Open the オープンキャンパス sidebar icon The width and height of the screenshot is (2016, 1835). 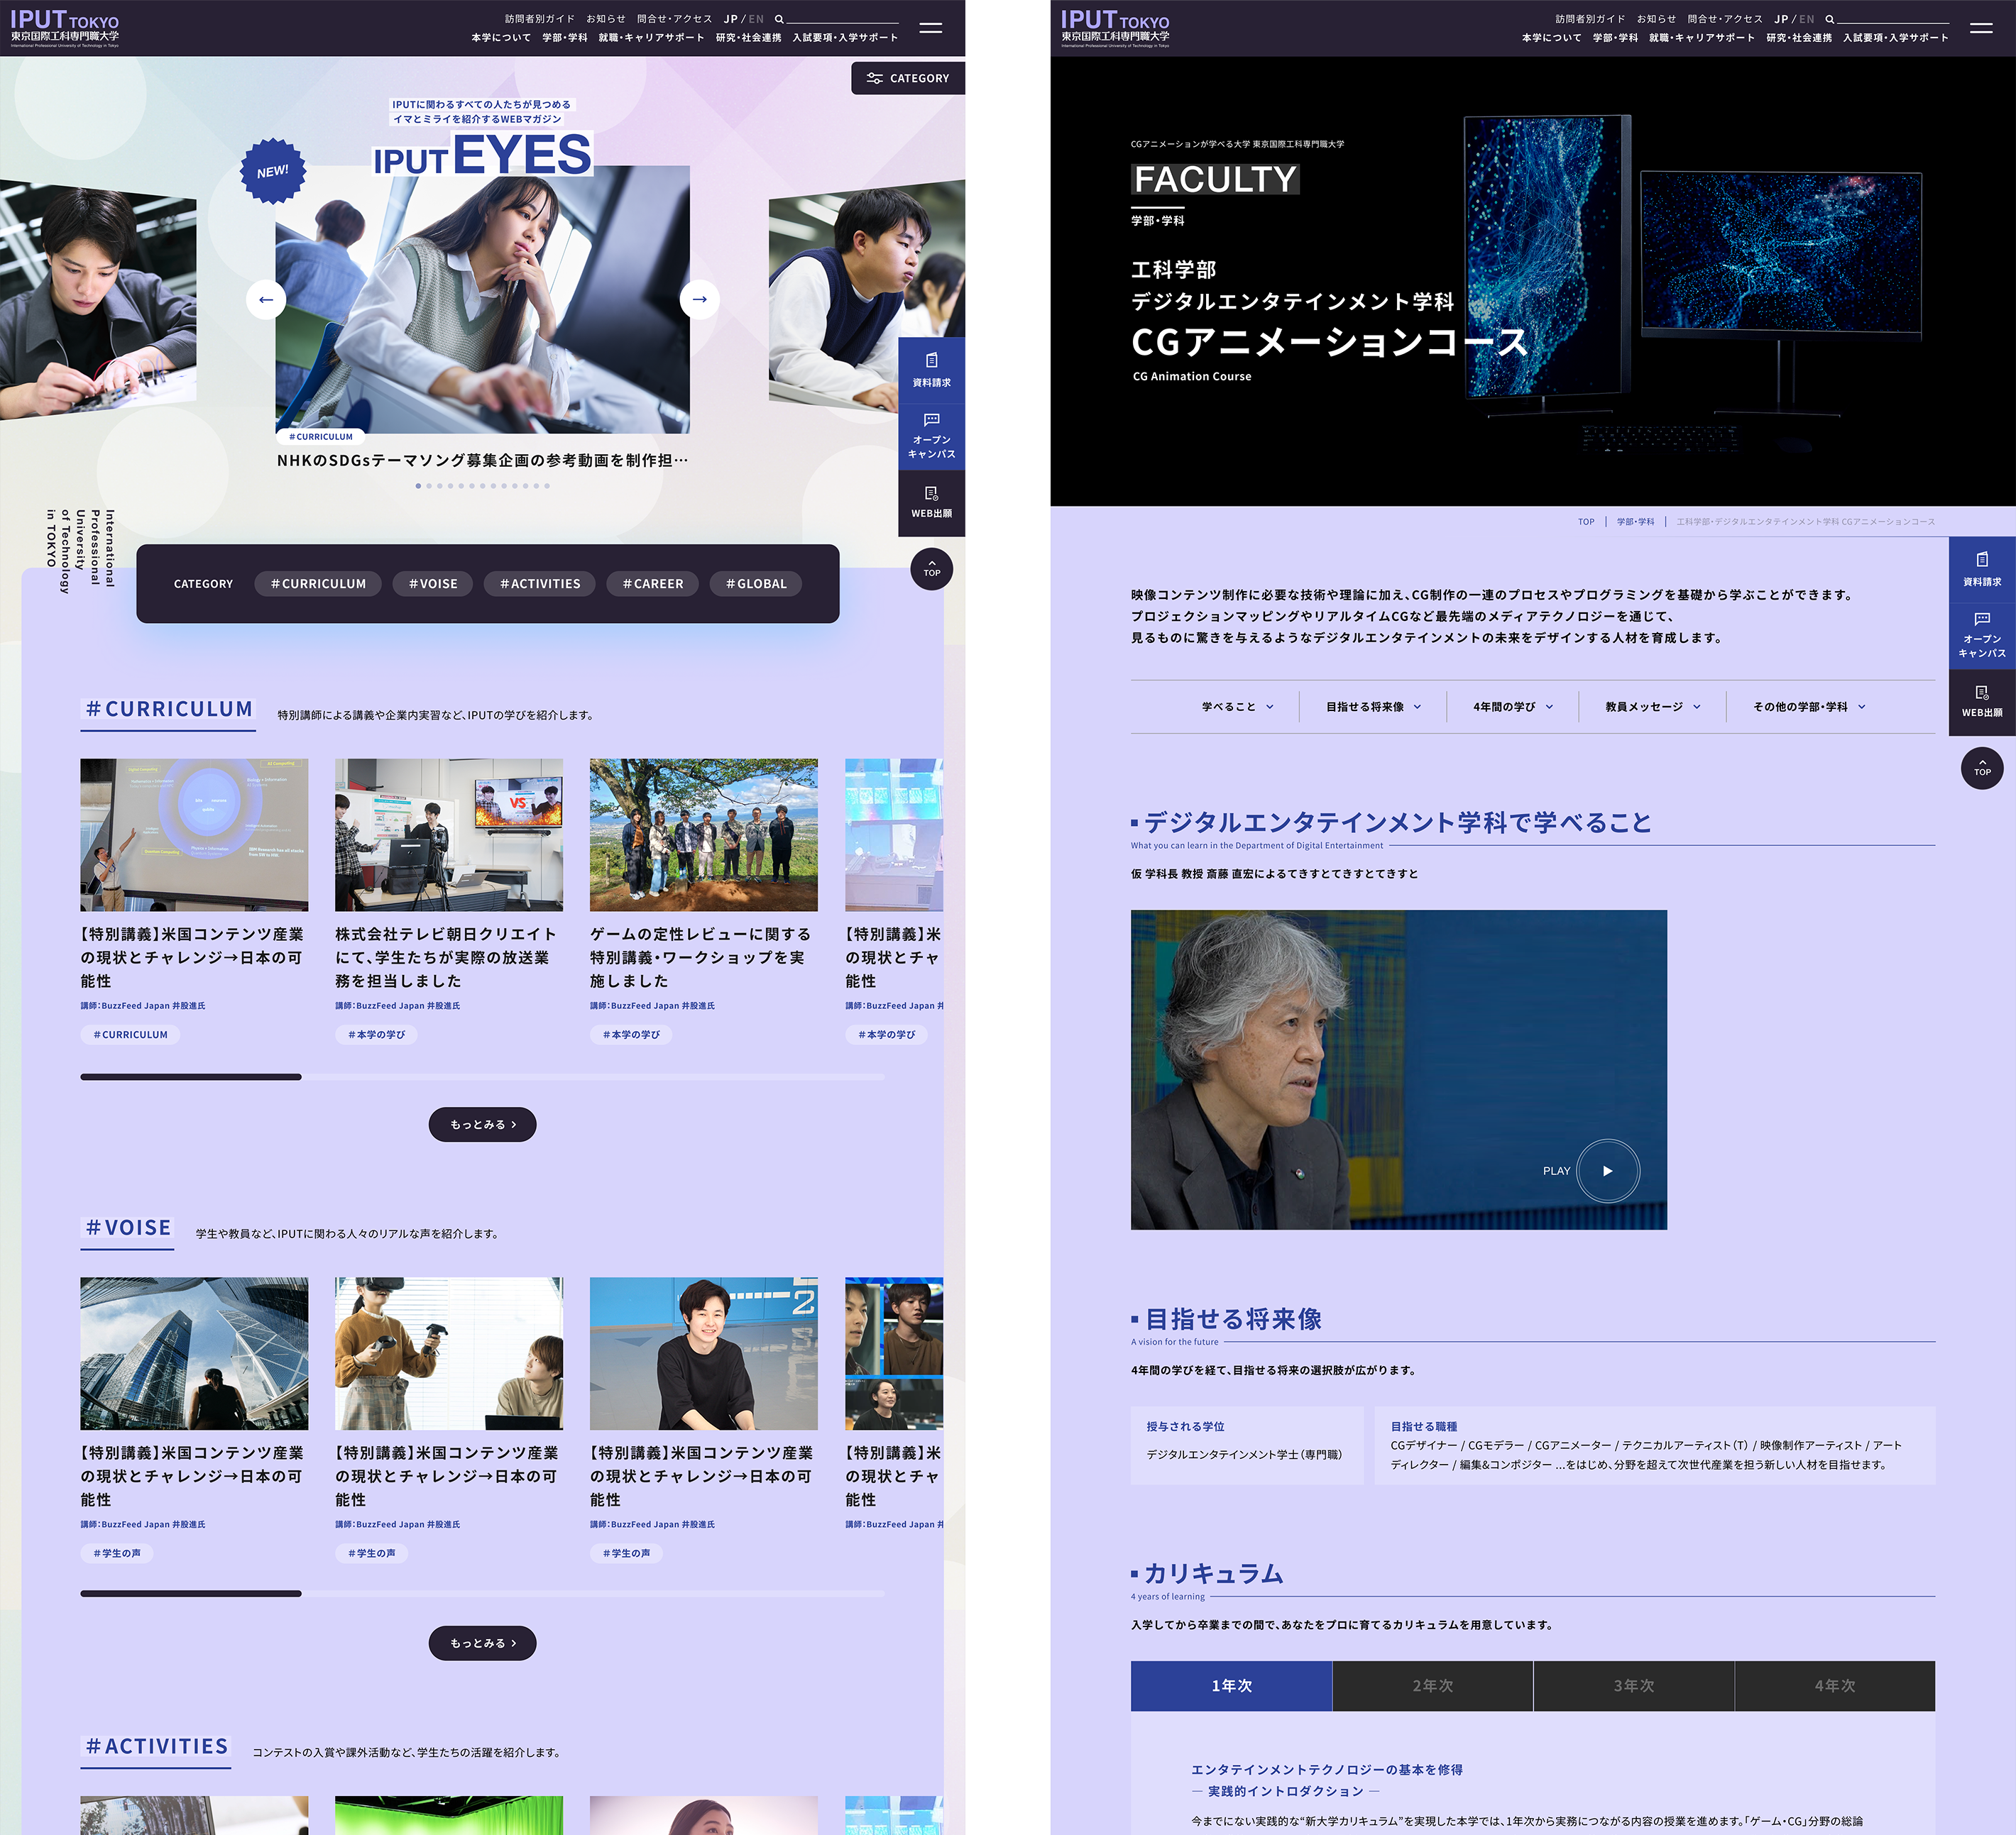pos(931,437)
